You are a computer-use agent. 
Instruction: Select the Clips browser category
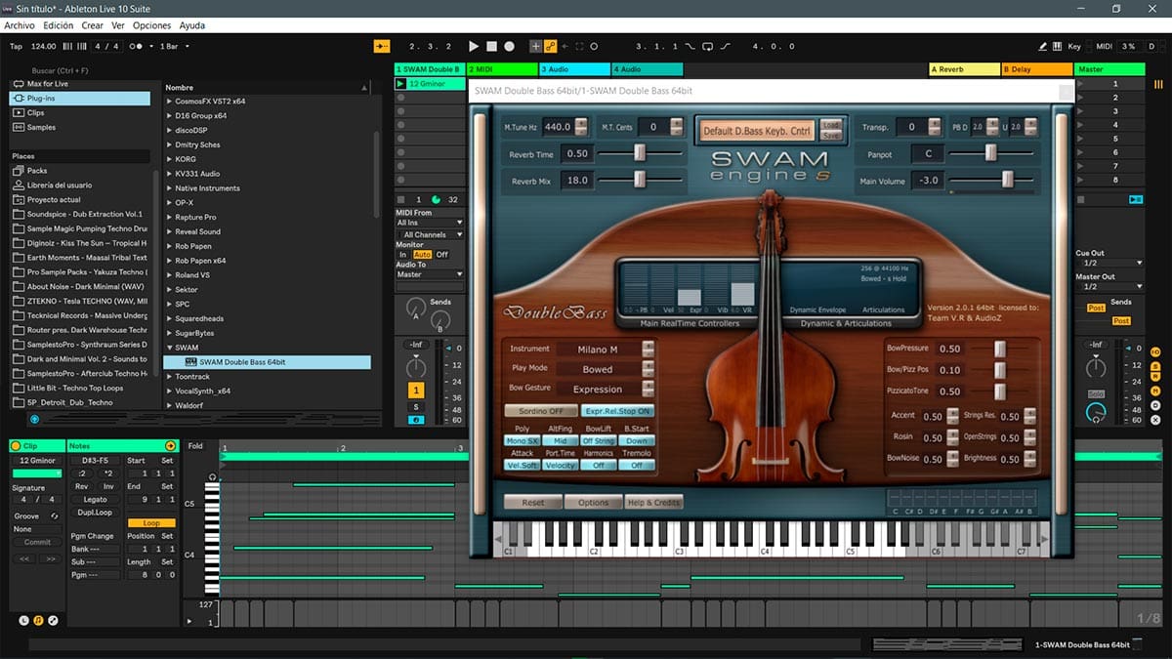click(80, 112)
